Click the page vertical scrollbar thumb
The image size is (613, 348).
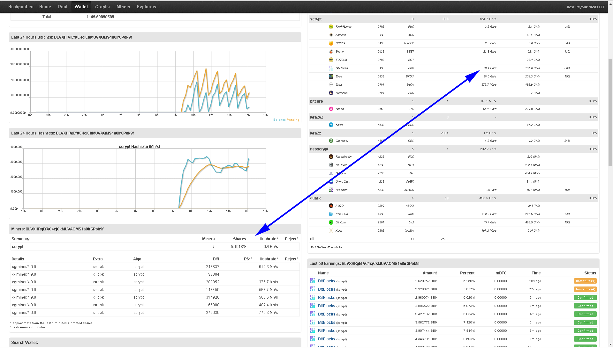click(x=610, y=112)
